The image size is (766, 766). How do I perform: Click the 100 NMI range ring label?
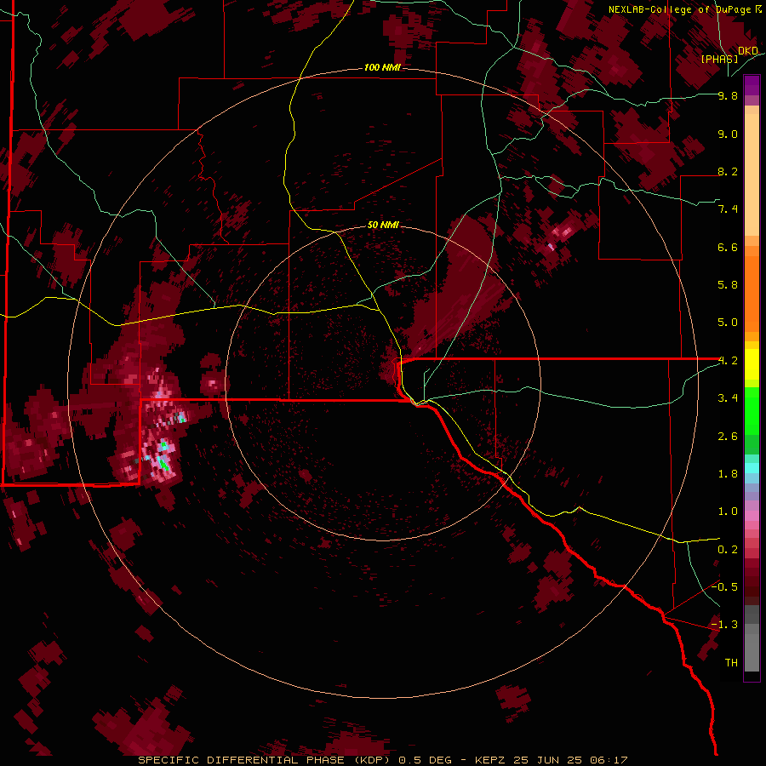point(382,67)
